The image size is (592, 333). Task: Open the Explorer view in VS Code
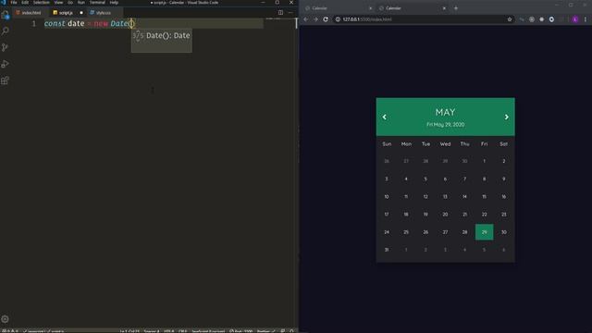click(6, 15)
